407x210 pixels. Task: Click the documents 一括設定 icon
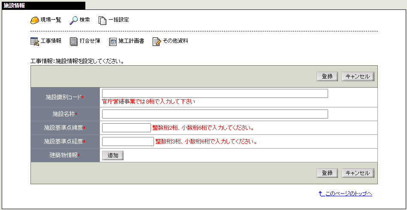coord(103,21)
